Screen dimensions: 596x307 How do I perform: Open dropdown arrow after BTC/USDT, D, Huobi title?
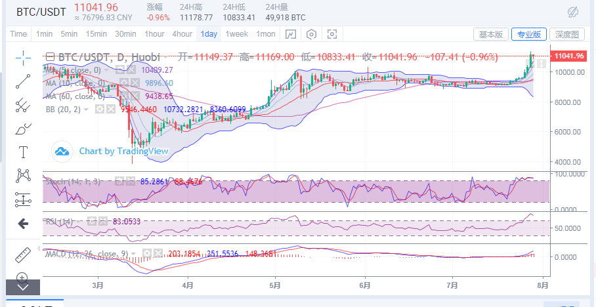coord(165,58)
